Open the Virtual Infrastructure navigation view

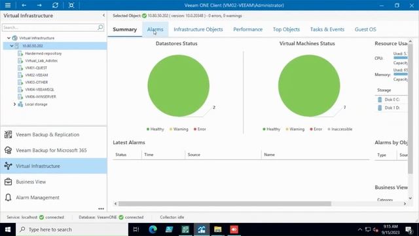(x=54, y=166)
